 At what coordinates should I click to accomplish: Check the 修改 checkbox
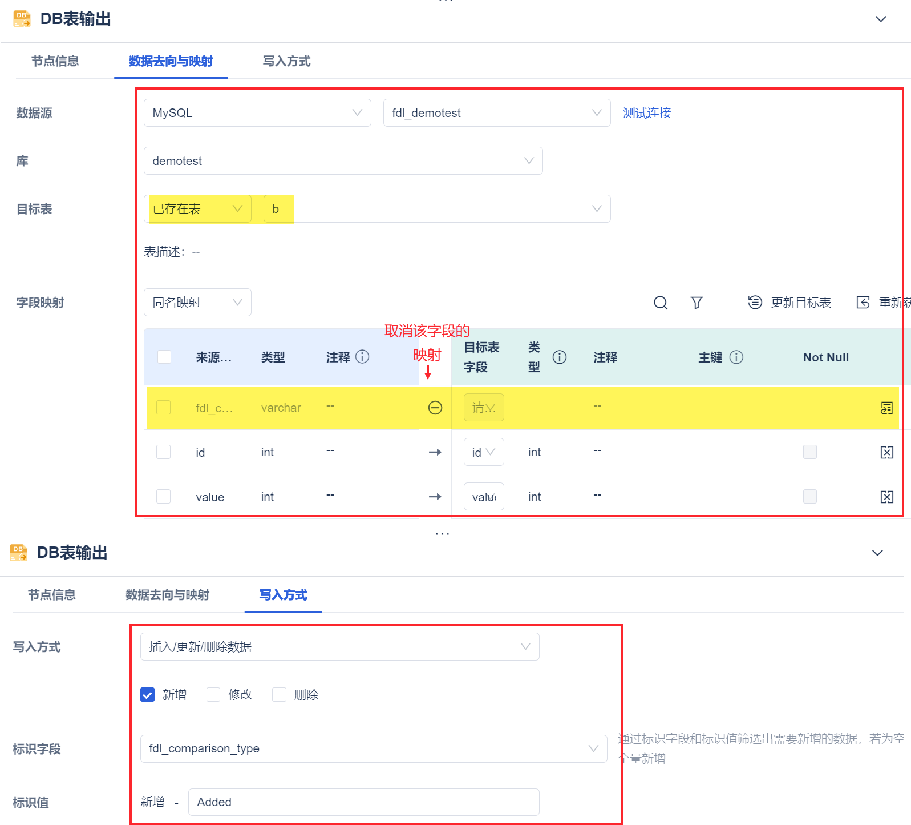(x=213, y=694)
